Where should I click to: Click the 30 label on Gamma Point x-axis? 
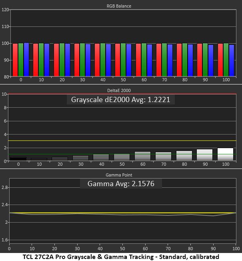pos(77,249)
